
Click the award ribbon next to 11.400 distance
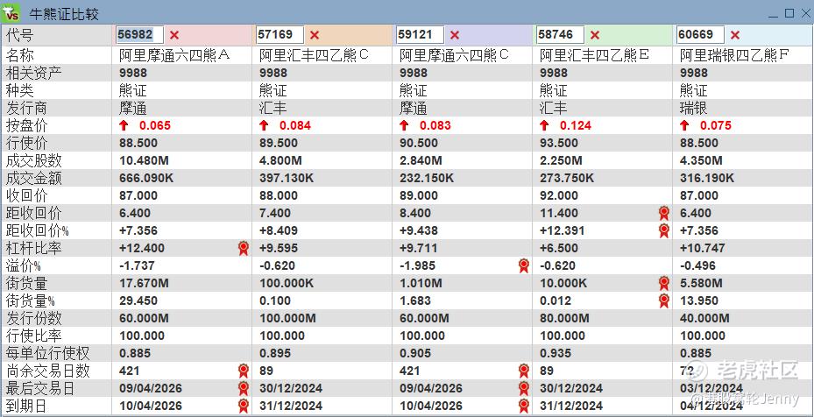tap(664, 213)
